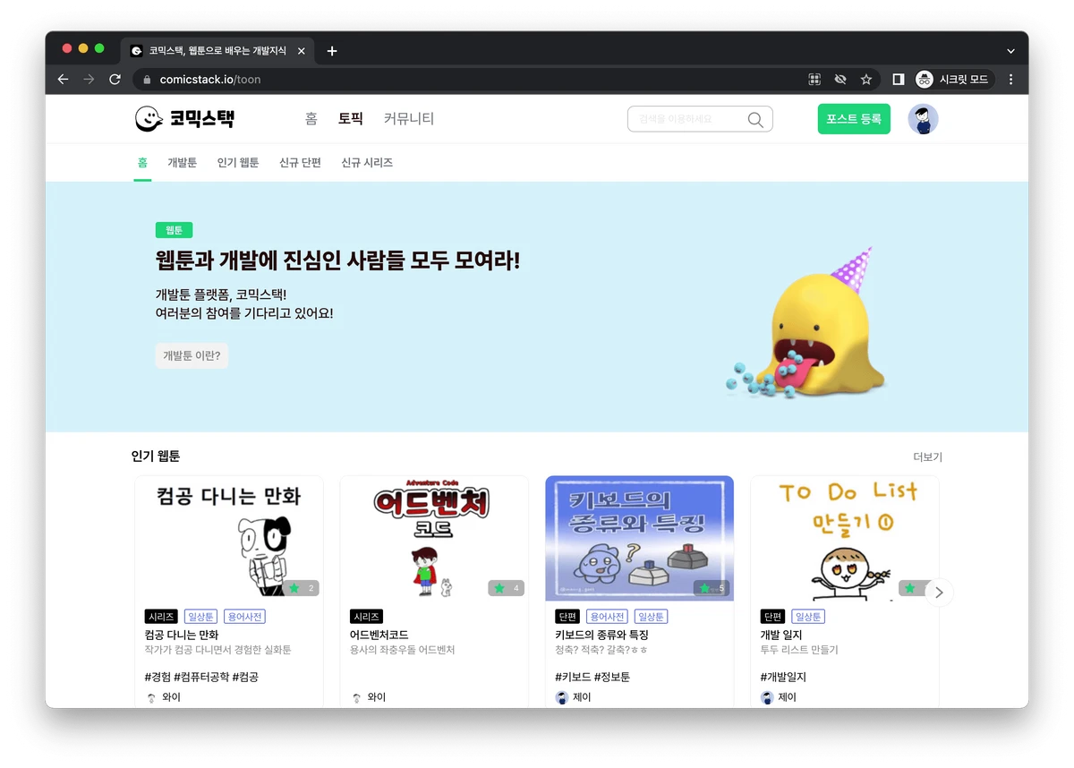Close the 코믹스택 browser tab

pyautogui.click(x=302, y=51)
